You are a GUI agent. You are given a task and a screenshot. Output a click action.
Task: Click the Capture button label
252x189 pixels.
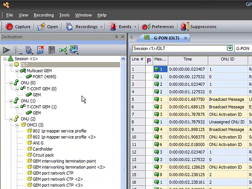click(x=23, y=27)
